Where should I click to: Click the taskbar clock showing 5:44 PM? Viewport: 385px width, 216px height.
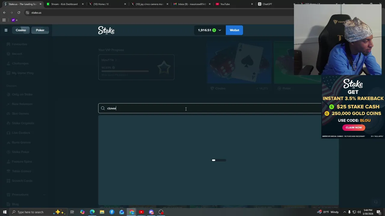368,212
